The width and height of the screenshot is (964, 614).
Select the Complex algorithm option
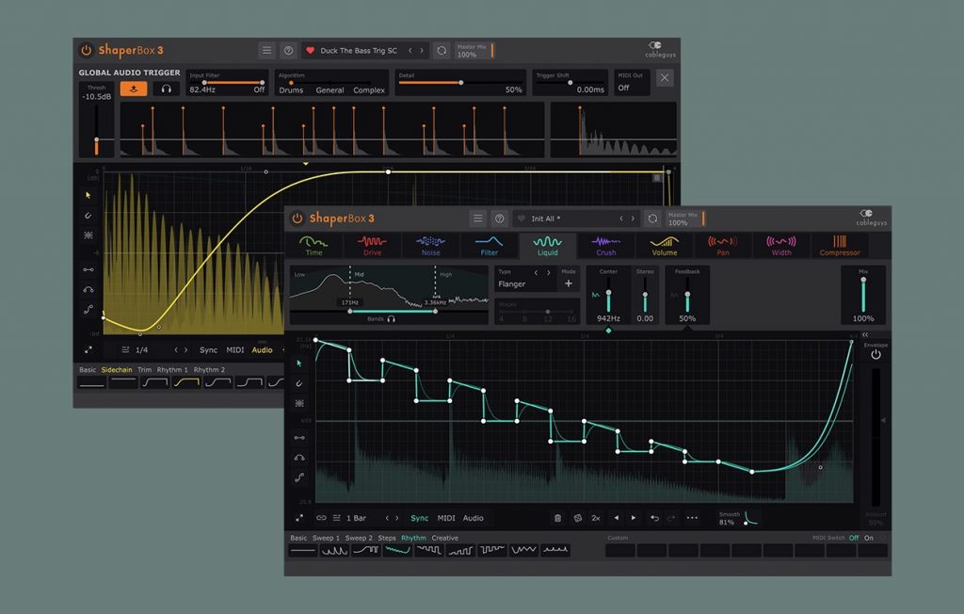[x=369, y=90]
